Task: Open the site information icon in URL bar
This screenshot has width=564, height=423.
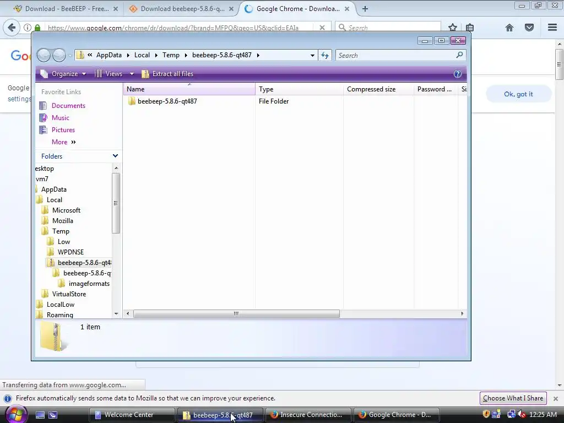Action: pyautogui.click(x=28, y=28)
